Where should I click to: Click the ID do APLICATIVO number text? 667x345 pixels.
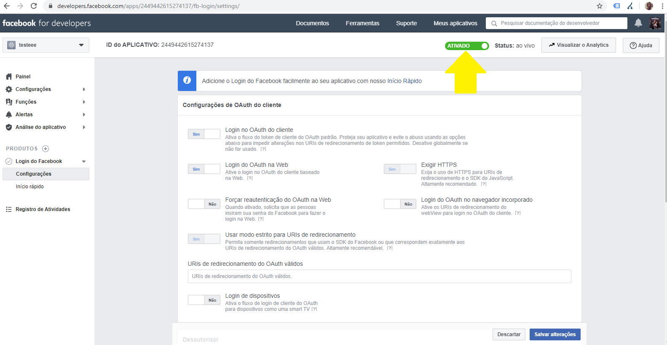point(188,45)
